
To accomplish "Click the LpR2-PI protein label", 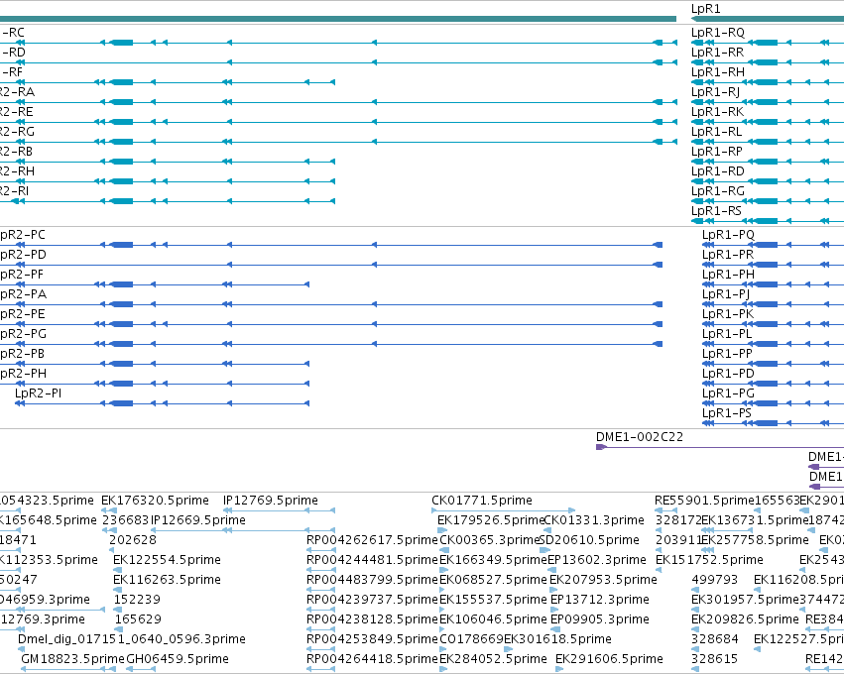I will [x=39, y=393].
